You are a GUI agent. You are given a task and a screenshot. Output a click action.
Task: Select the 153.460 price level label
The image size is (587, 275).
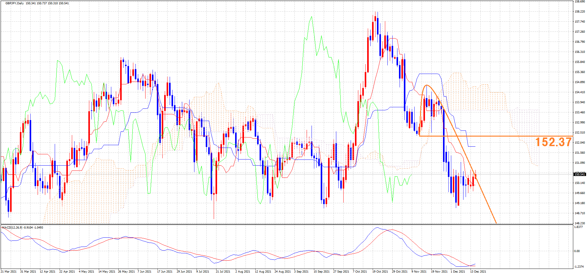(580, 112)
